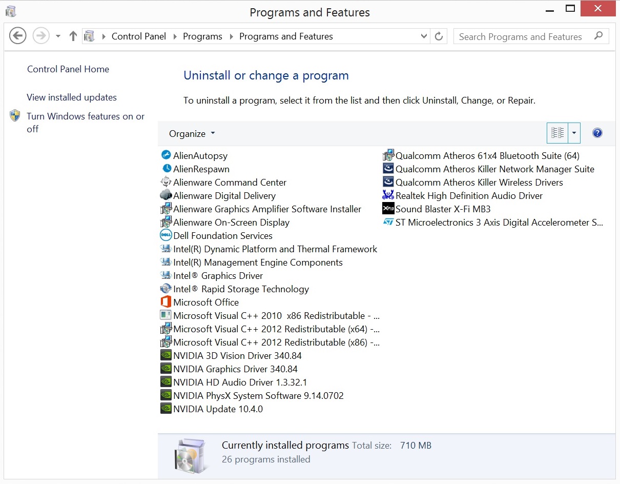This screenshot has height=484, width=620.
Task: Click the search magnifier icon
Action: pyautogui.click(x=598, y=36)
